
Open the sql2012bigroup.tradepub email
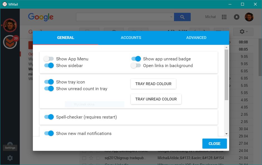166,158
